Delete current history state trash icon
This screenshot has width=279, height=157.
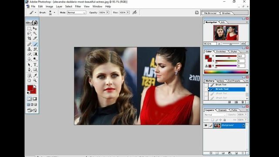(242, 102)
